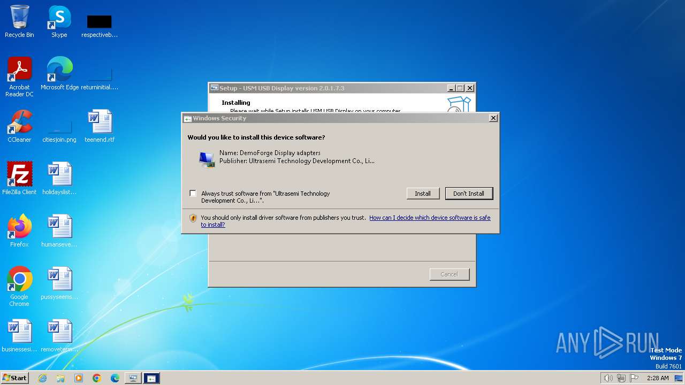Select the pussyseems... document icon
Image resolution: width=685 pixels, height=385 pixels.
59,283
